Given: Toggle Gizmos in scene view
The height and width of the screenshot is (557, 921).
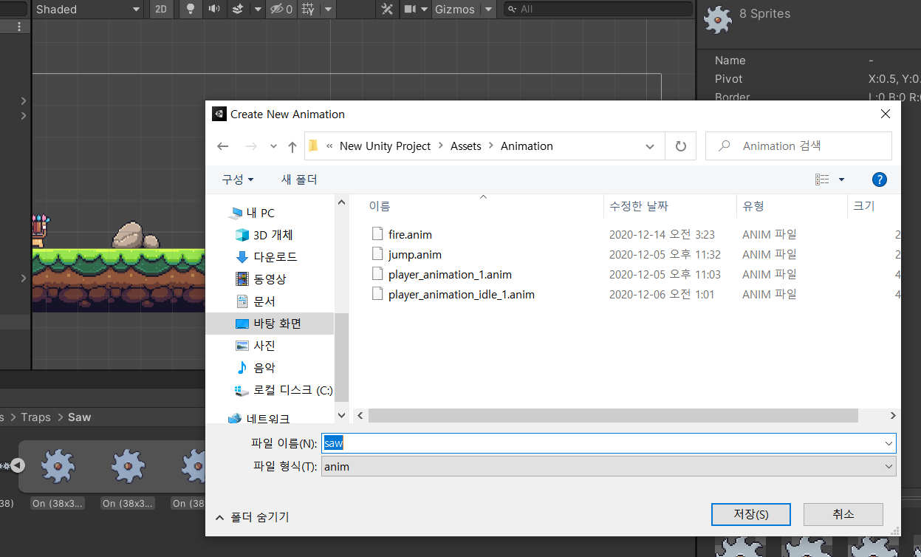Looking at the screenshot, I should [455, 9].
